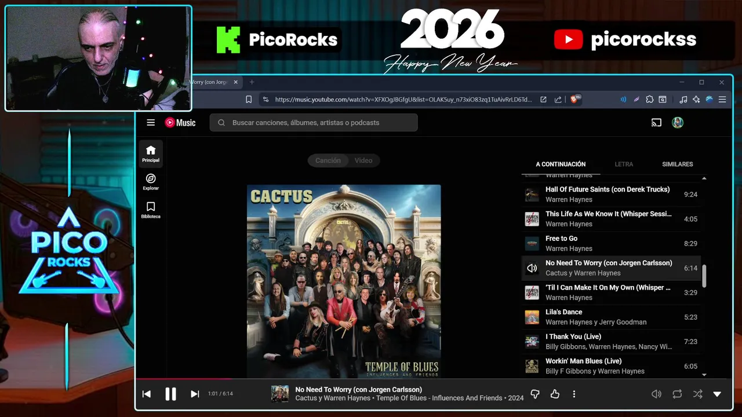
Task: Click the now-playing speaker icon in queue
Action: pos(532,268)
